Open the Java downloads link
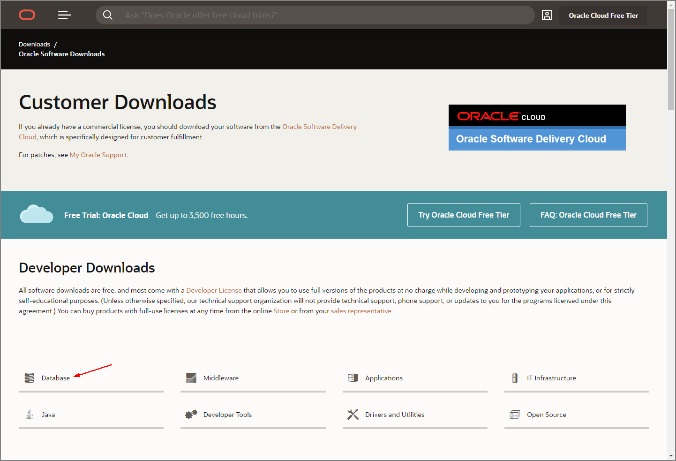 [48, 415]
